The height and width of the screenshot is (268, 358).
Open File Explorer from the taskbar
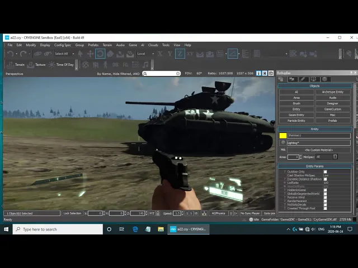tap(161, 229)
